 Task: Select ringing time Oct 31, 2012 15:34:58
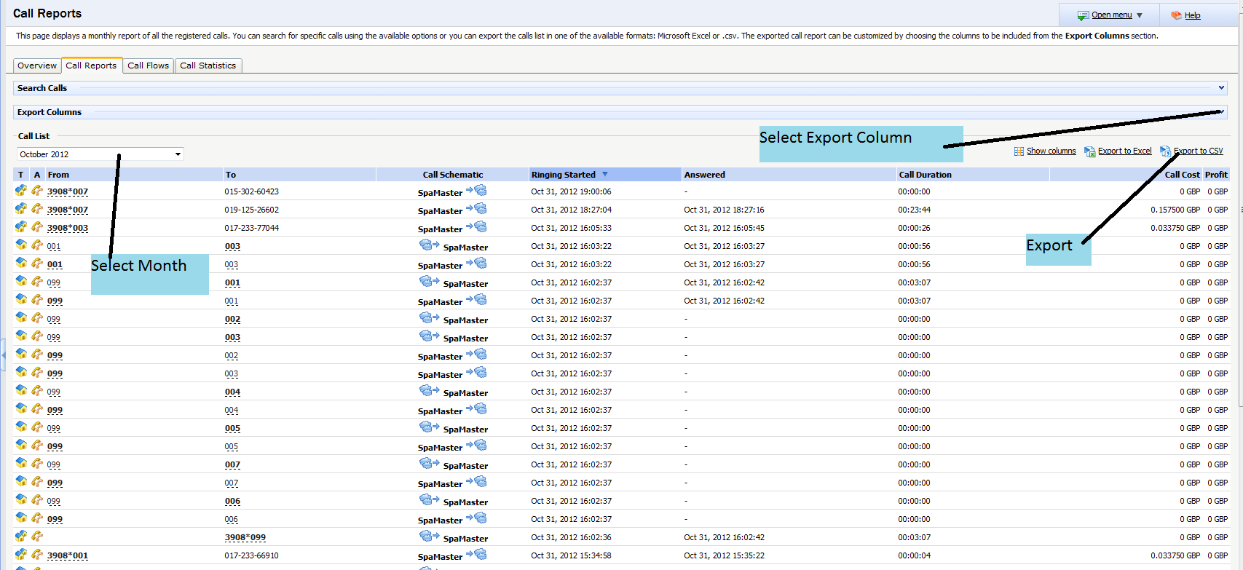(571, 556)
